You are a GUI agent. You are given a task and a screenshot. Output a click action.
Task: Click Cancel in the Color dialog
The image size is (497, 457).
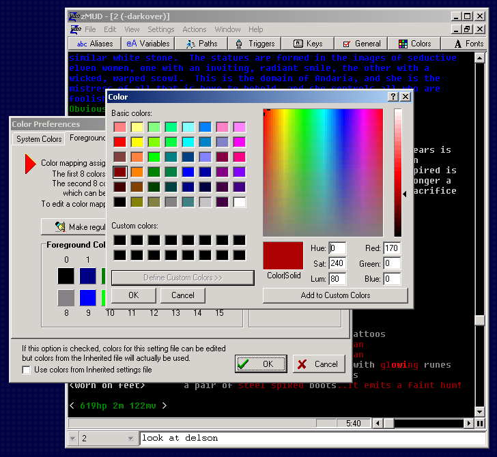click(x=182, y=295)
